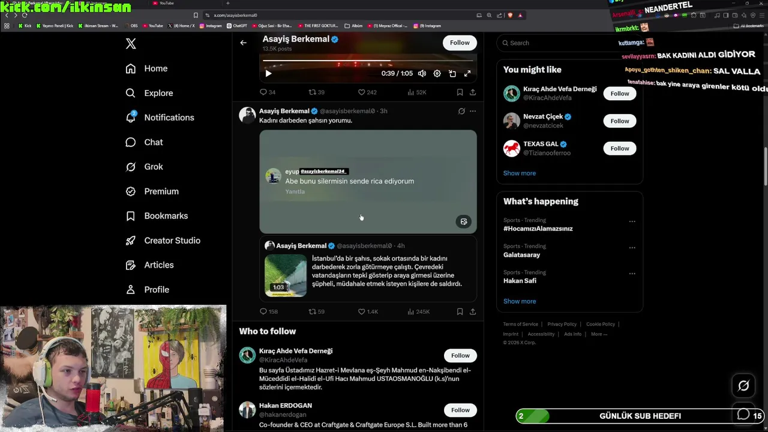The width and height of the screenshot is (768, 432).
Task: Open the more options menu on the 3h post
Action: coord(473,111)
